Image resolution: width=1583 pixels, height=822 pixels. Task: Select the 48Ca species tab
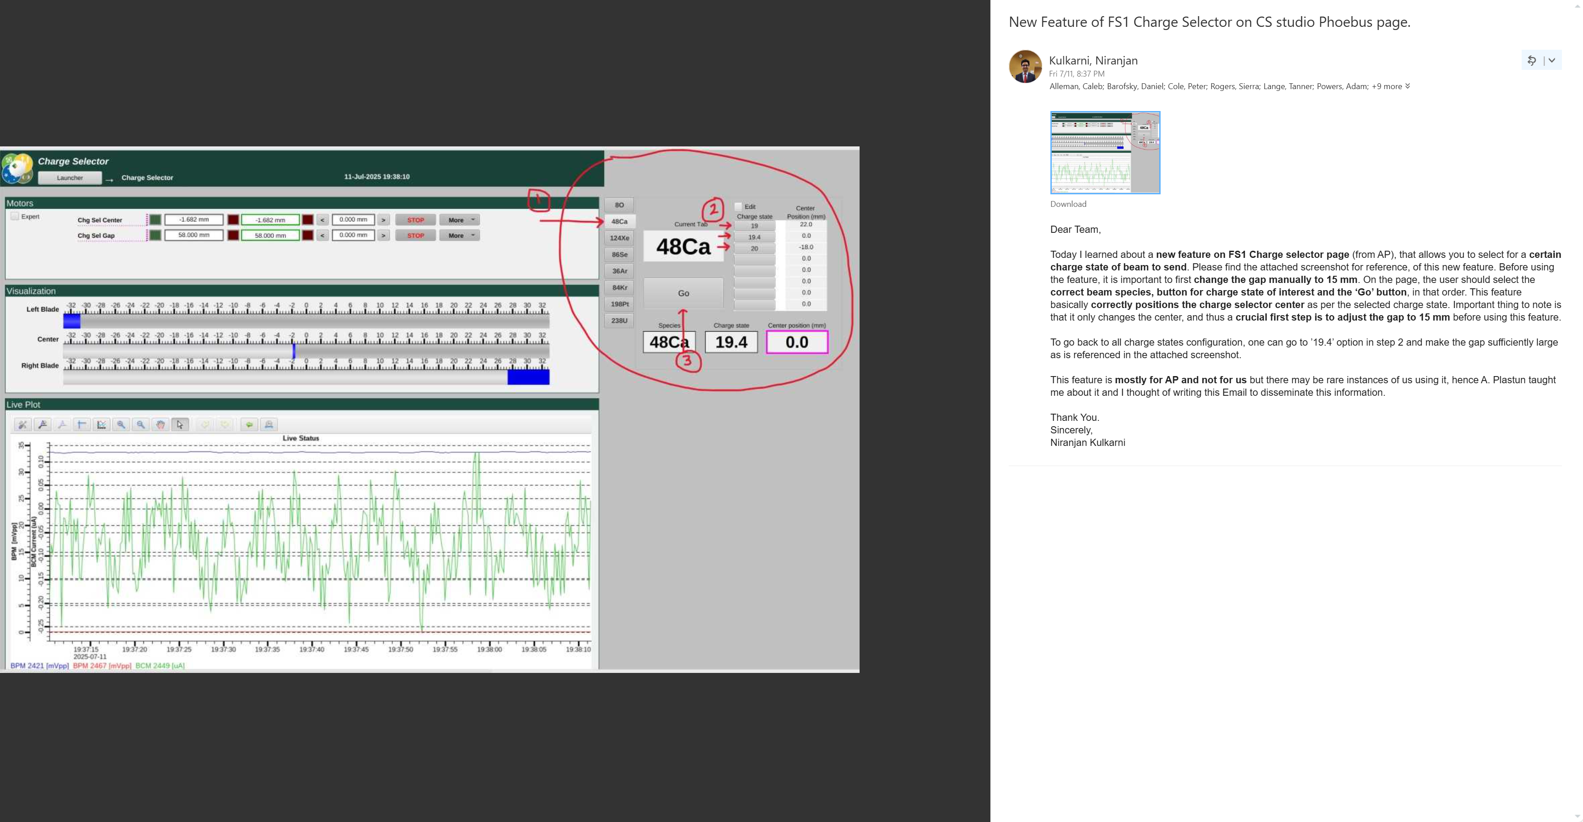(x=619, y=221)
